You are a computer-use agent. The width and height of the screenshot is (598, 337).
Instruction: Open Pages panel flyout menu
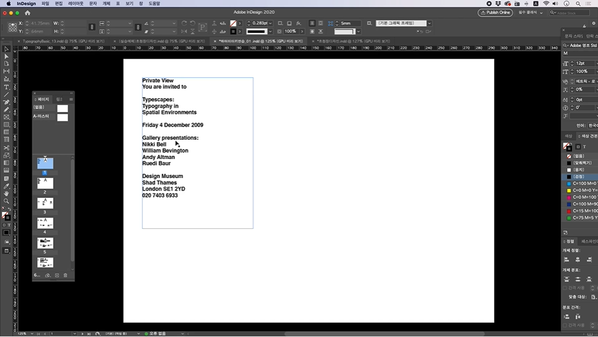71,100
